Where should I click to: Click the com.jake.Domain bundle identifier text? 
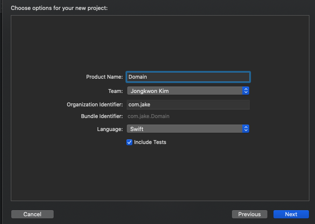pyautogui.click(x=148, y=116)
